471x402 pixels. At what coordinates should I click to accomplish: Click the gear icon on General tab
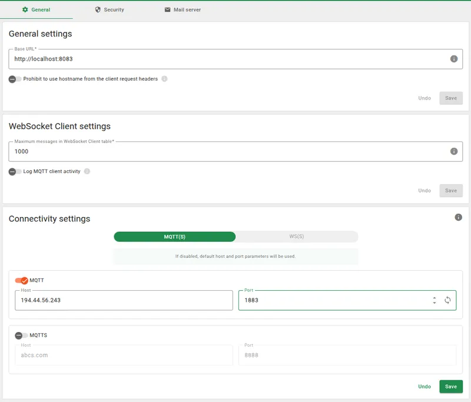[25, 9]
